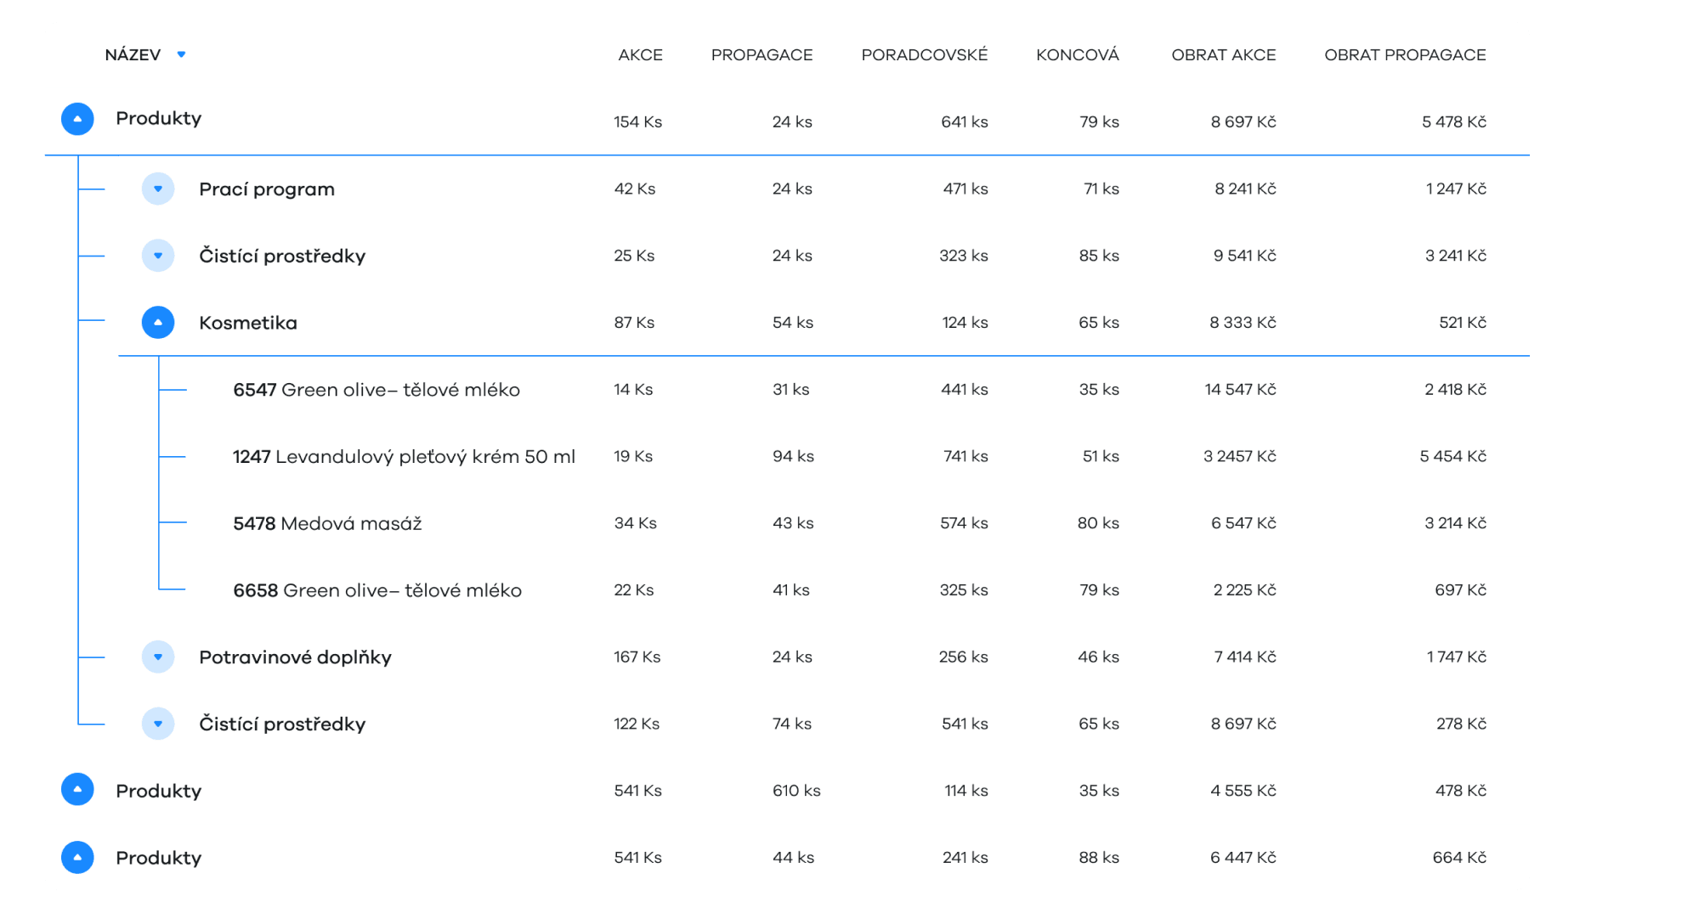1693x919 pixels.
Task: Toggle the Produkty row with 610 ks
Action: pos(77,790)
